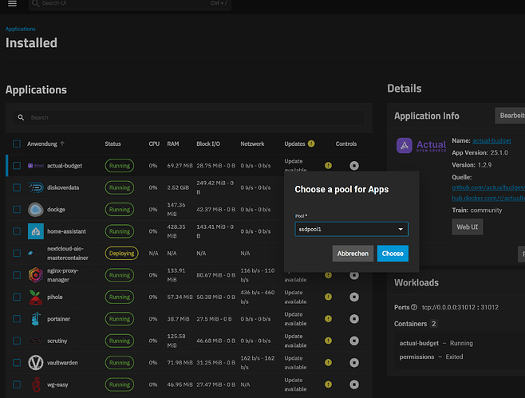The width and height of the screenshot is (525, 398).
Task: Go to Applications breadcrumb link
Action: (x=21, y=29)
